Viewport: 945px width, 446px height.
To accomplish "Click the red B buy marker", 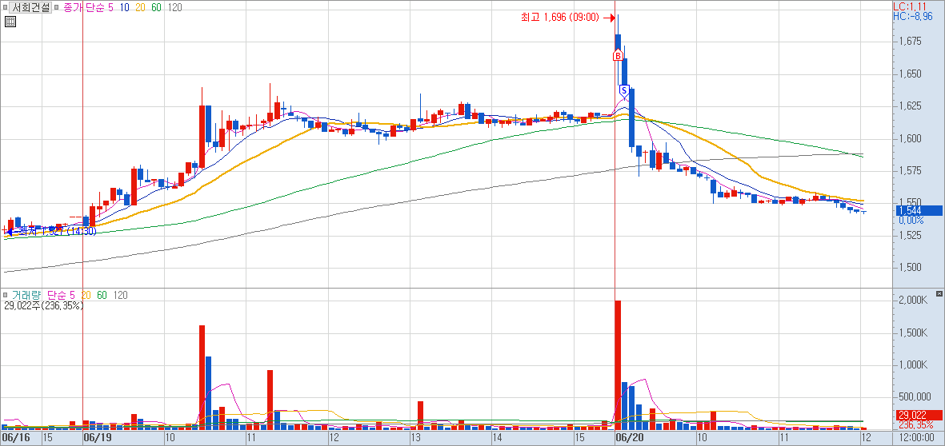I will pos(618,56).
